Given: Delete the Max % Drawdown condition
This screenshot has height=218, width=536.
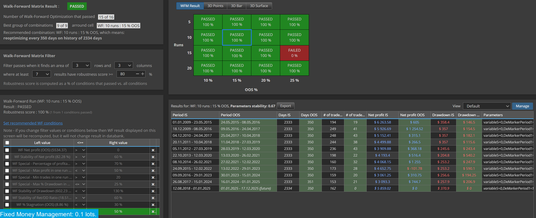Looking at the screenshot, I should pos(153,184).
